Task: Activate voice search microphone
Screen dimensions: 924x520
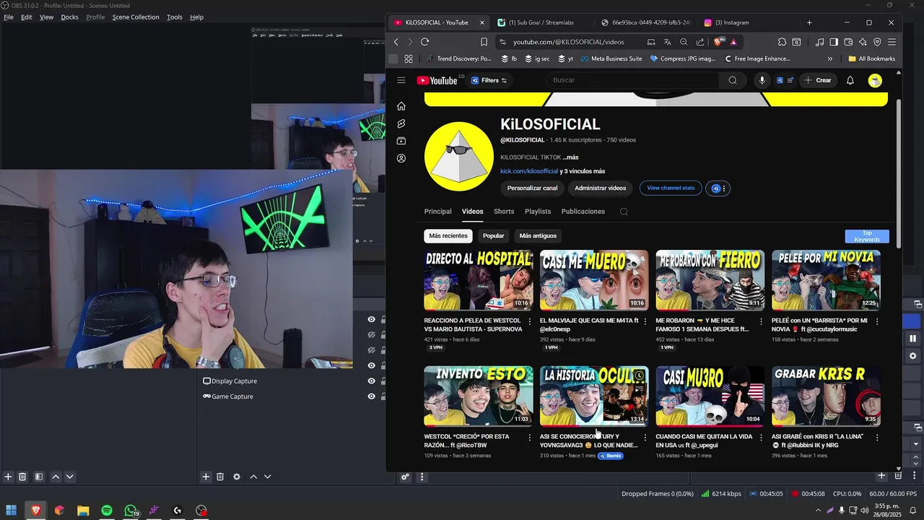Action: (x=762, y=80)
